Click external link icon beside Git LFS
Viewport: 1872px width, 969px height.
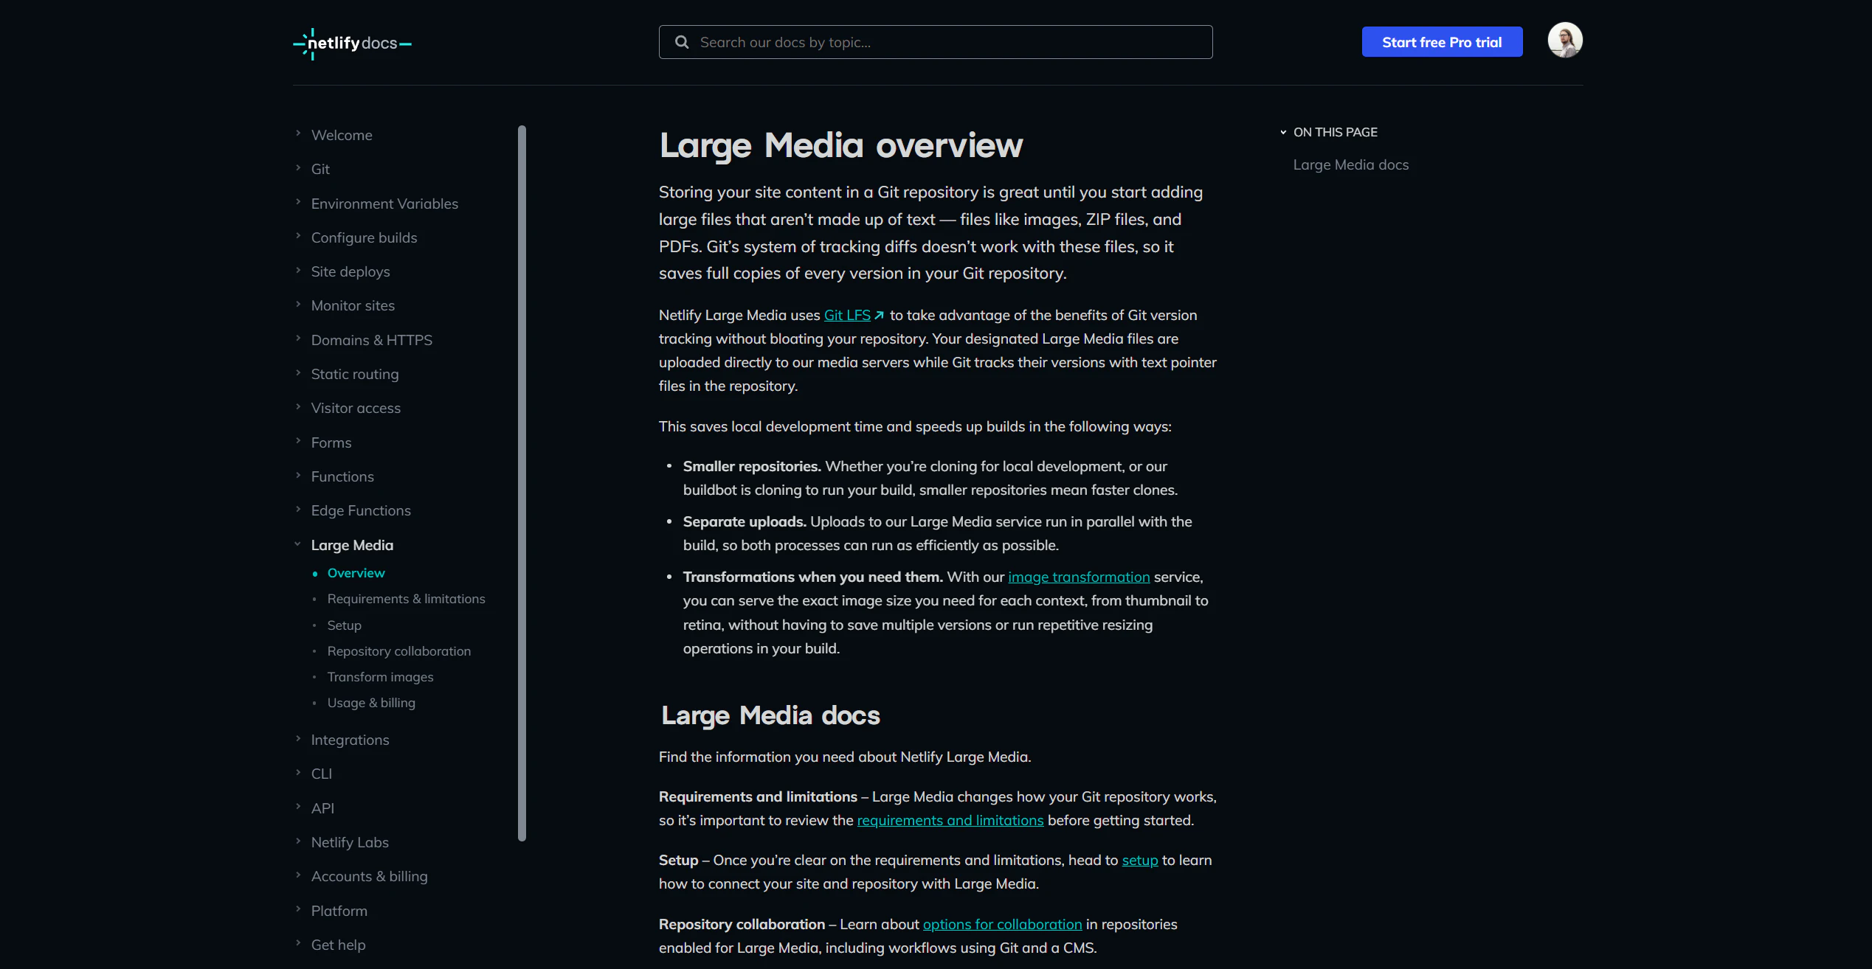click(879, 316)
